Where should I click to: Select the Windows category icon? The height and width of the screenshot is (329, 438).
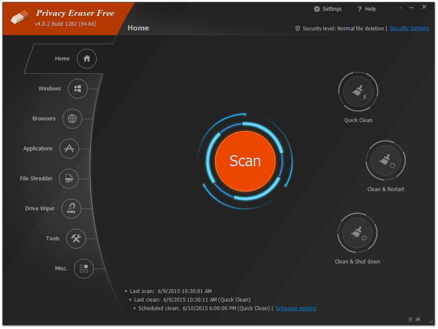point(77,89)
